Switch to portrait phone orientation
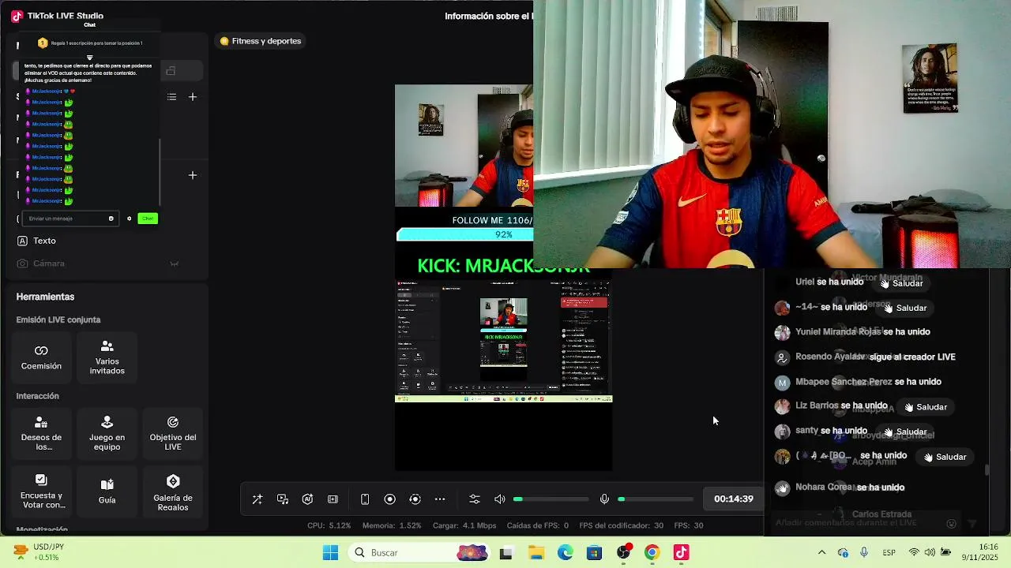Image resolution: width=1011 pixels, height=568 pixels. [x=365, y=499]
